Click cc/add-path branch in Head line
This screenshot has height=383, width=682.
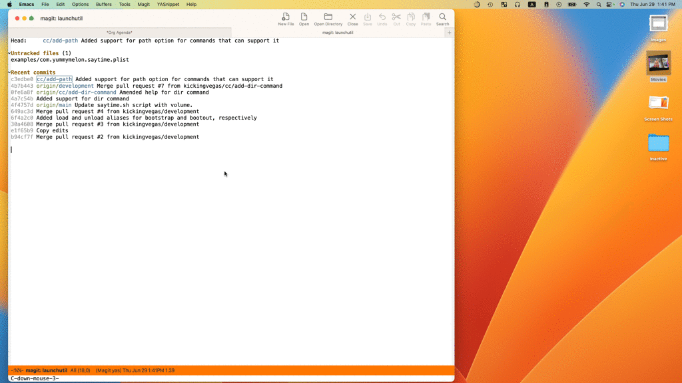[61, 41]
